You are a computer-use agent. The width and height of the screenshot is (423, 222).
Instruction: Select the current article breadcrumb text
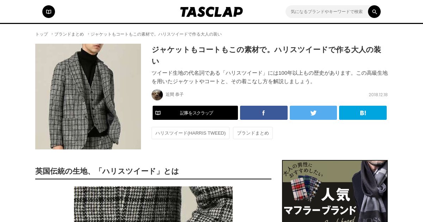156,34
